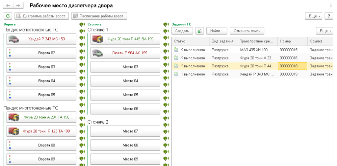Select parking spot Место 09
This screenshot has width=337, height=166.
125,159
